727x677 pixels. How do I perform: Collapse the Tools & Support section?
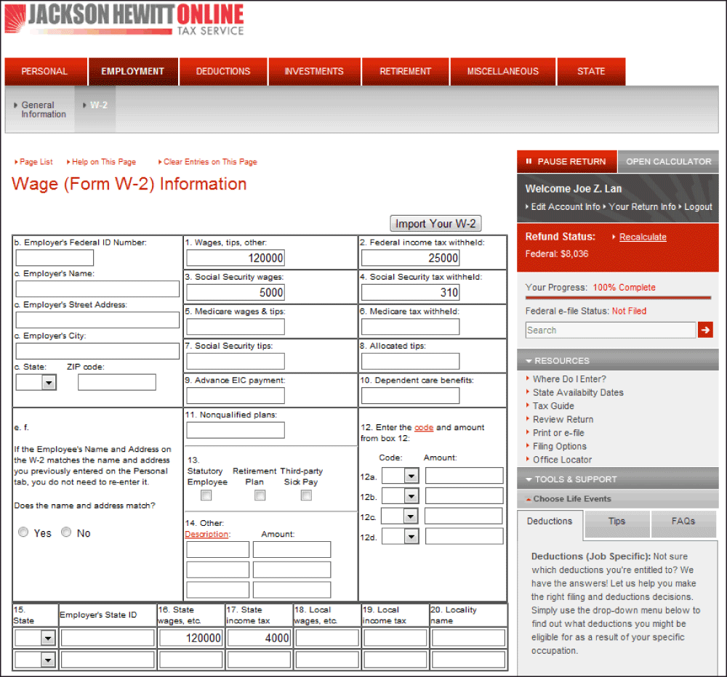[x=617, y=479]
